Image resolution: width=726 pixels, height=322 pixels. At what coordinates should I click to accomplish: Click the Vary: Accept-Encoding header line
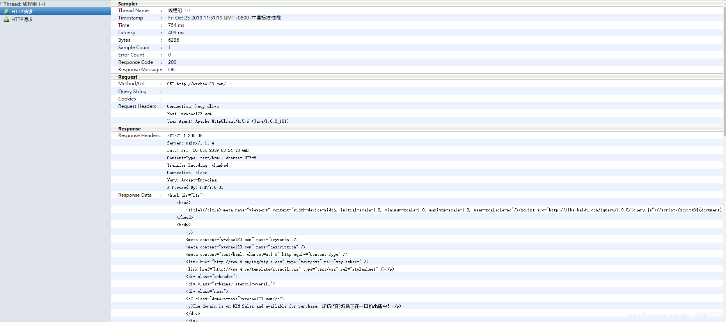tap(192, 180)
